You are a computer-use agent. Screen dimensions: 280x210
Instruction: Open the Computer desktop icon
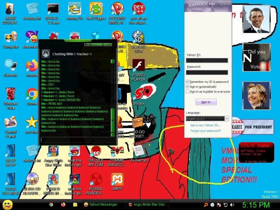11,40
